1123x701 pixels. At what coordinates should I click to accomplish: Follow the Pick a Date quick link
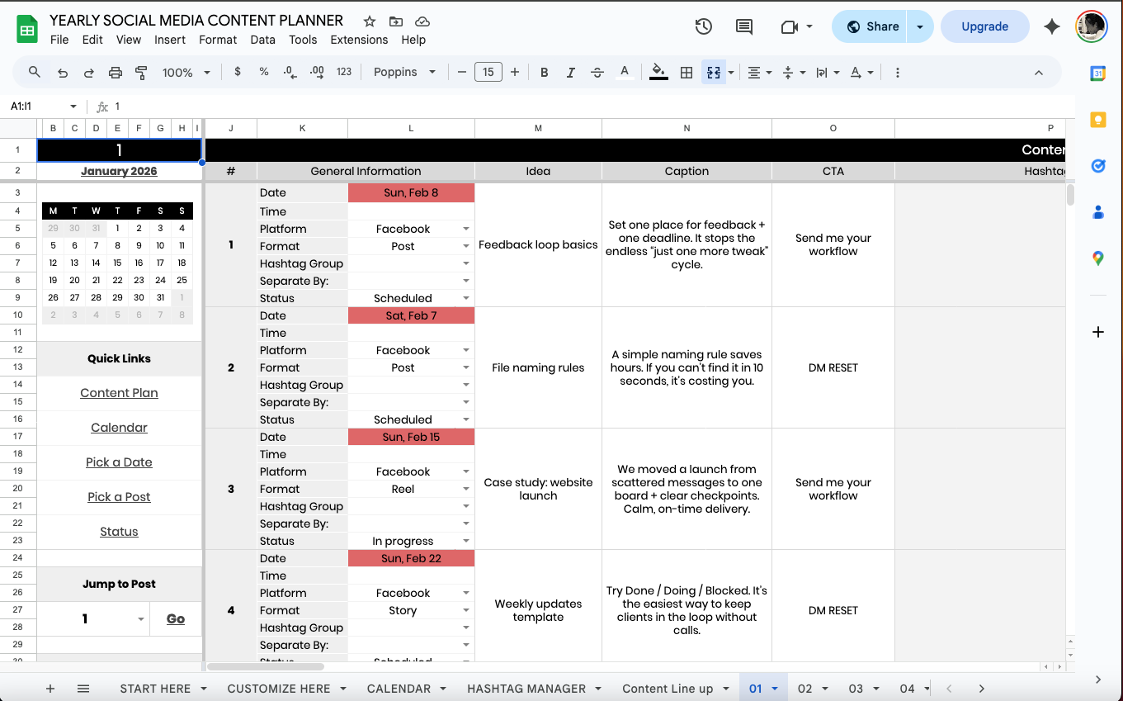(118, 462)
